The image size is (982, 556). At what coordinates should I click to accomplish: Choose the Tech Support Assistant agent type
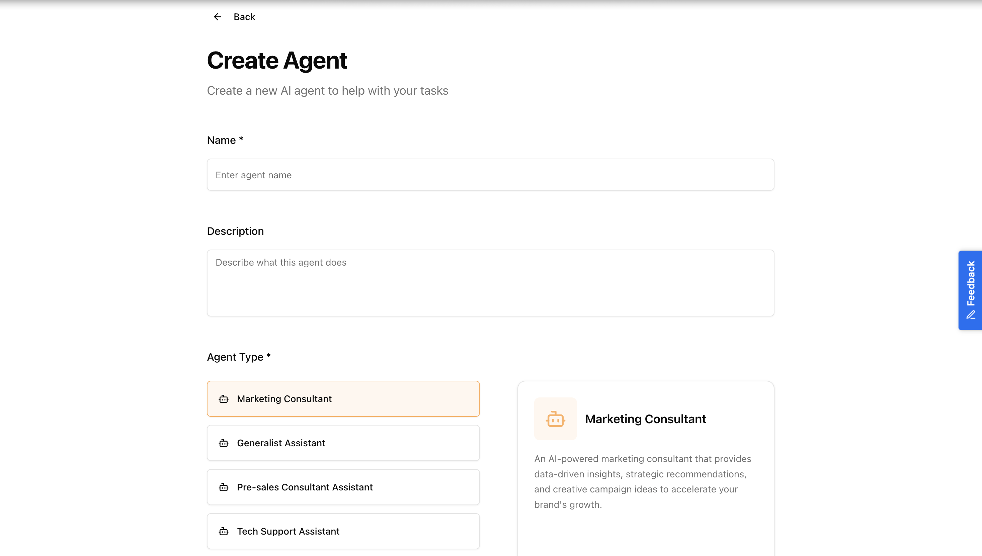click(x=343, y=531)
